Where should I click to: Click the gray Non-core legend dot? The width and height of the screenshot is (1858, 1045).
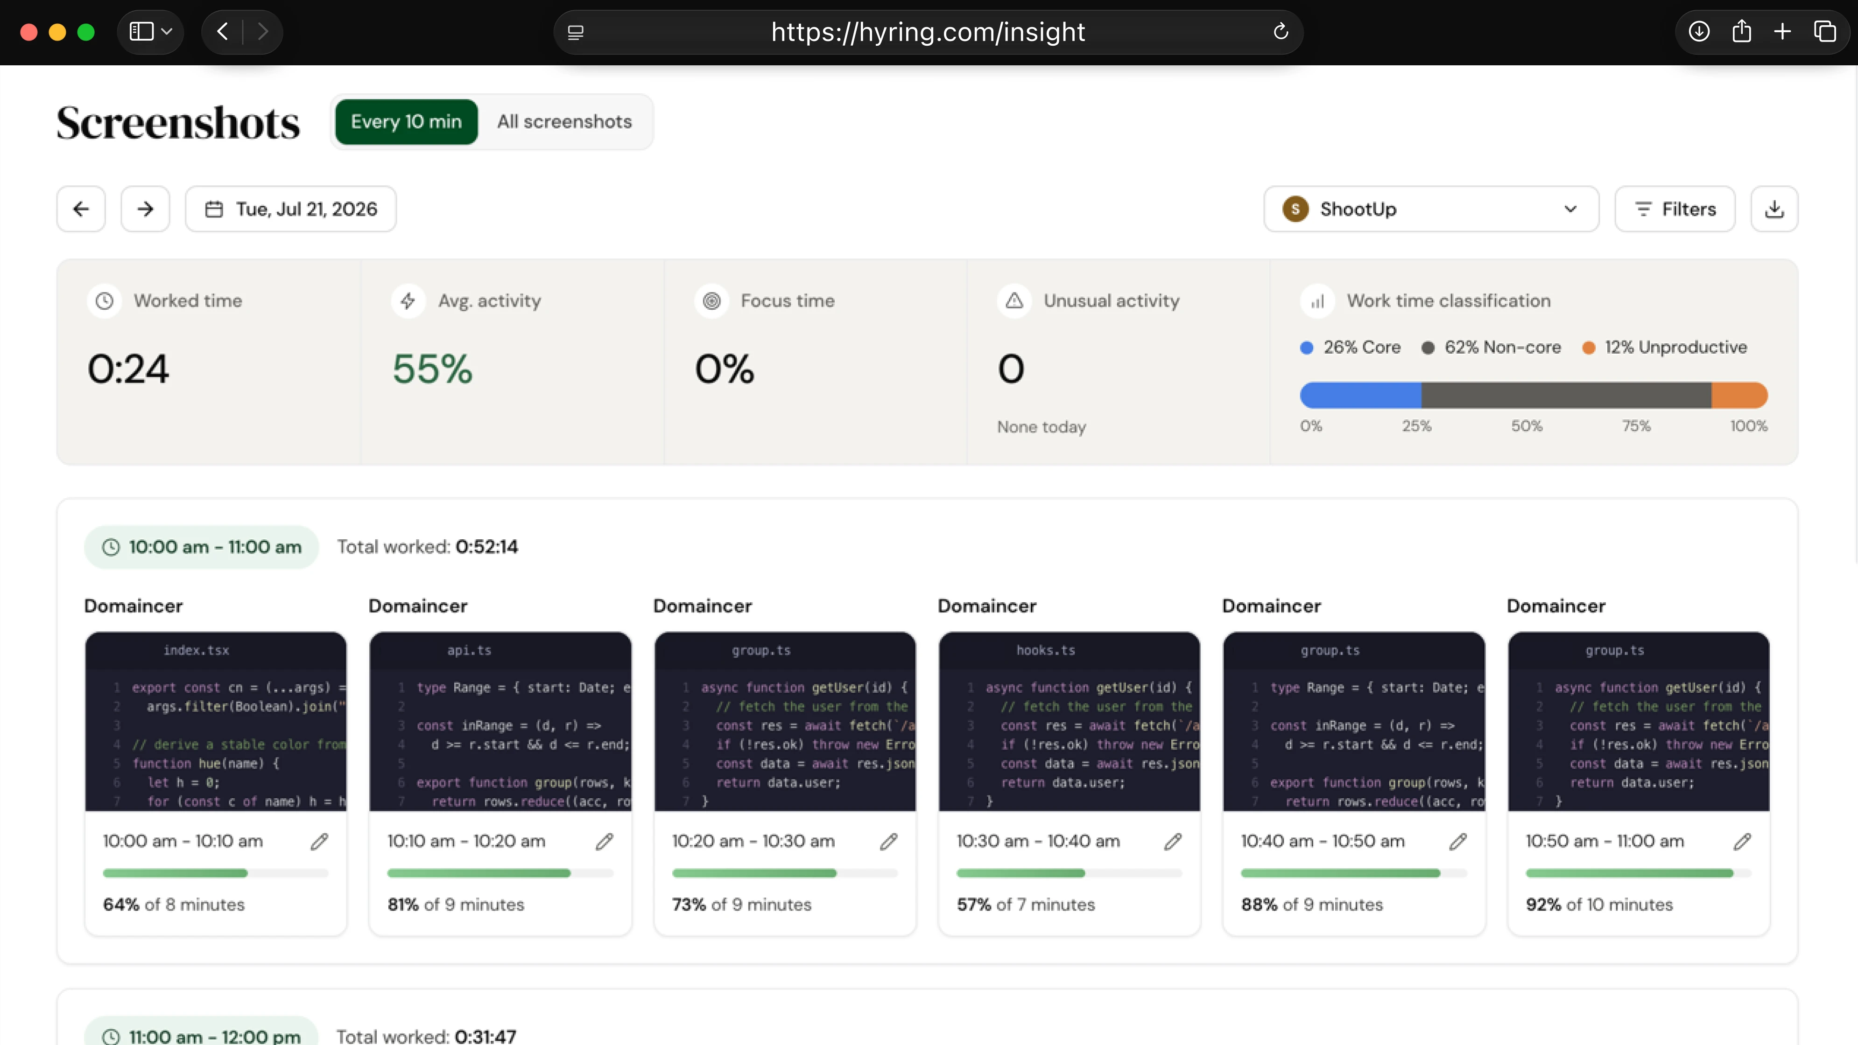1428,348
